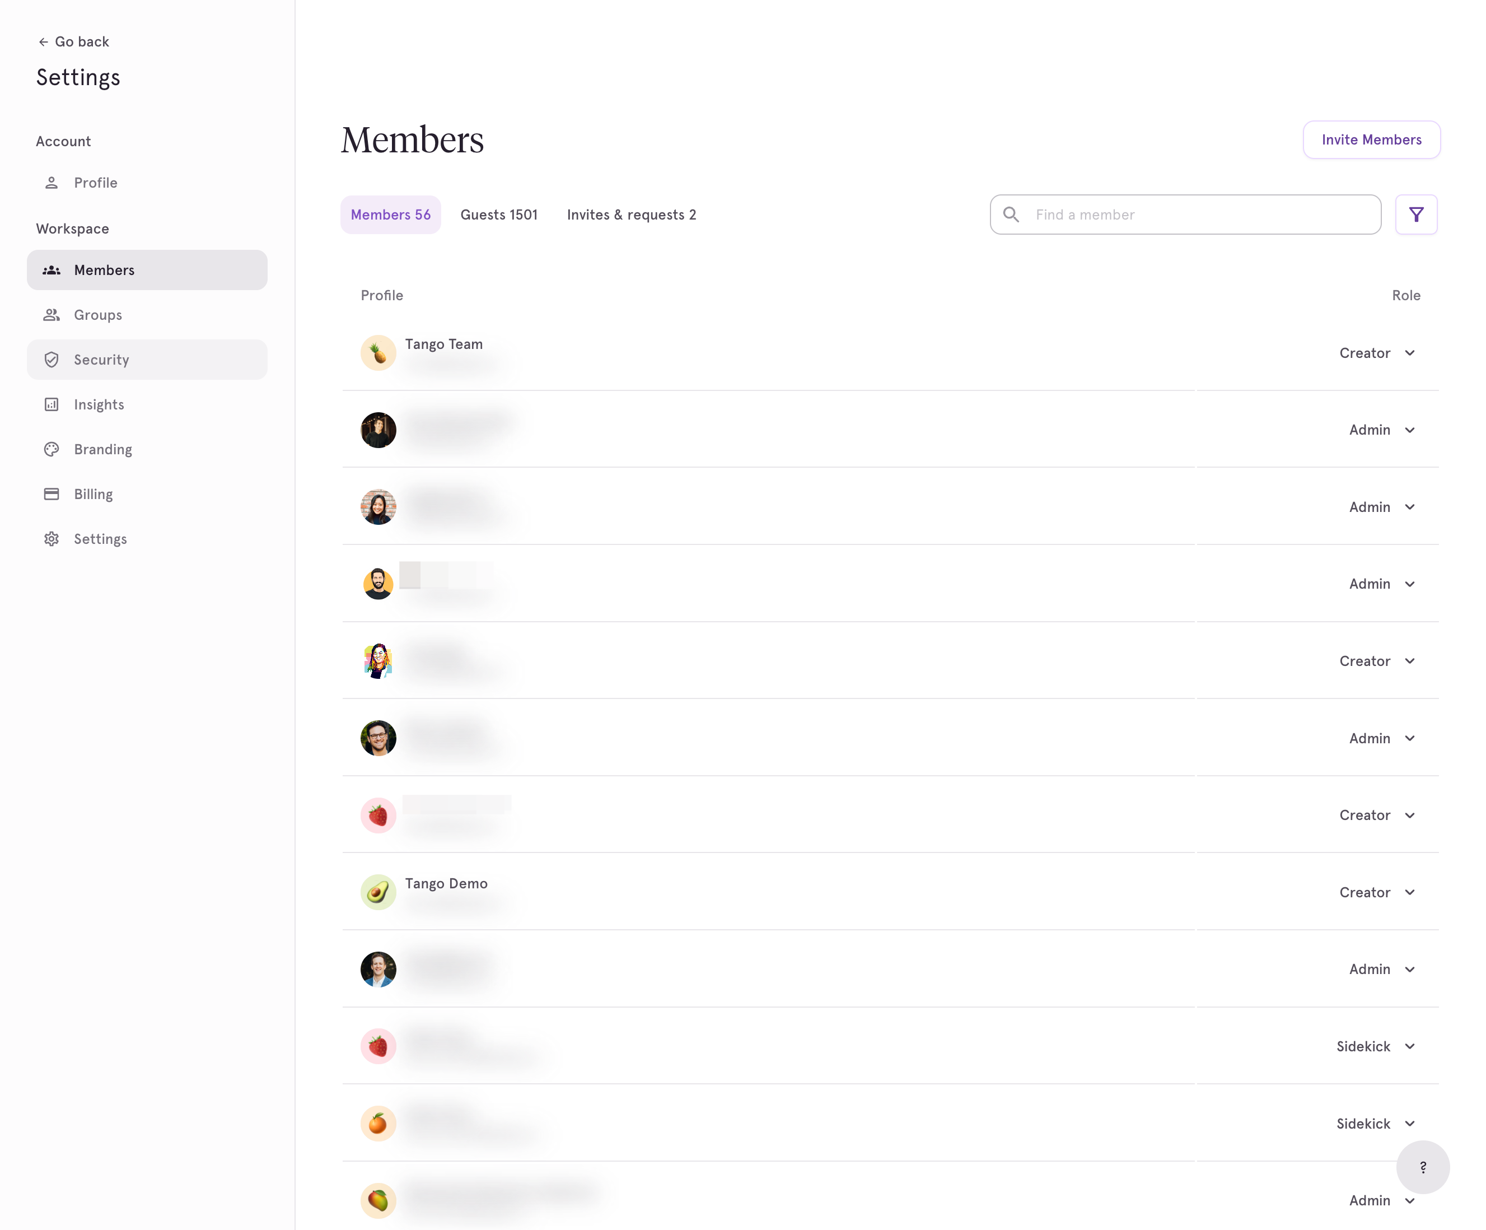Open role dropdown for Tango Team

coord(1377,353)
